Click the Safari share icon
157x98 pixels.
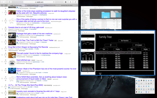(x=71, y=2)
